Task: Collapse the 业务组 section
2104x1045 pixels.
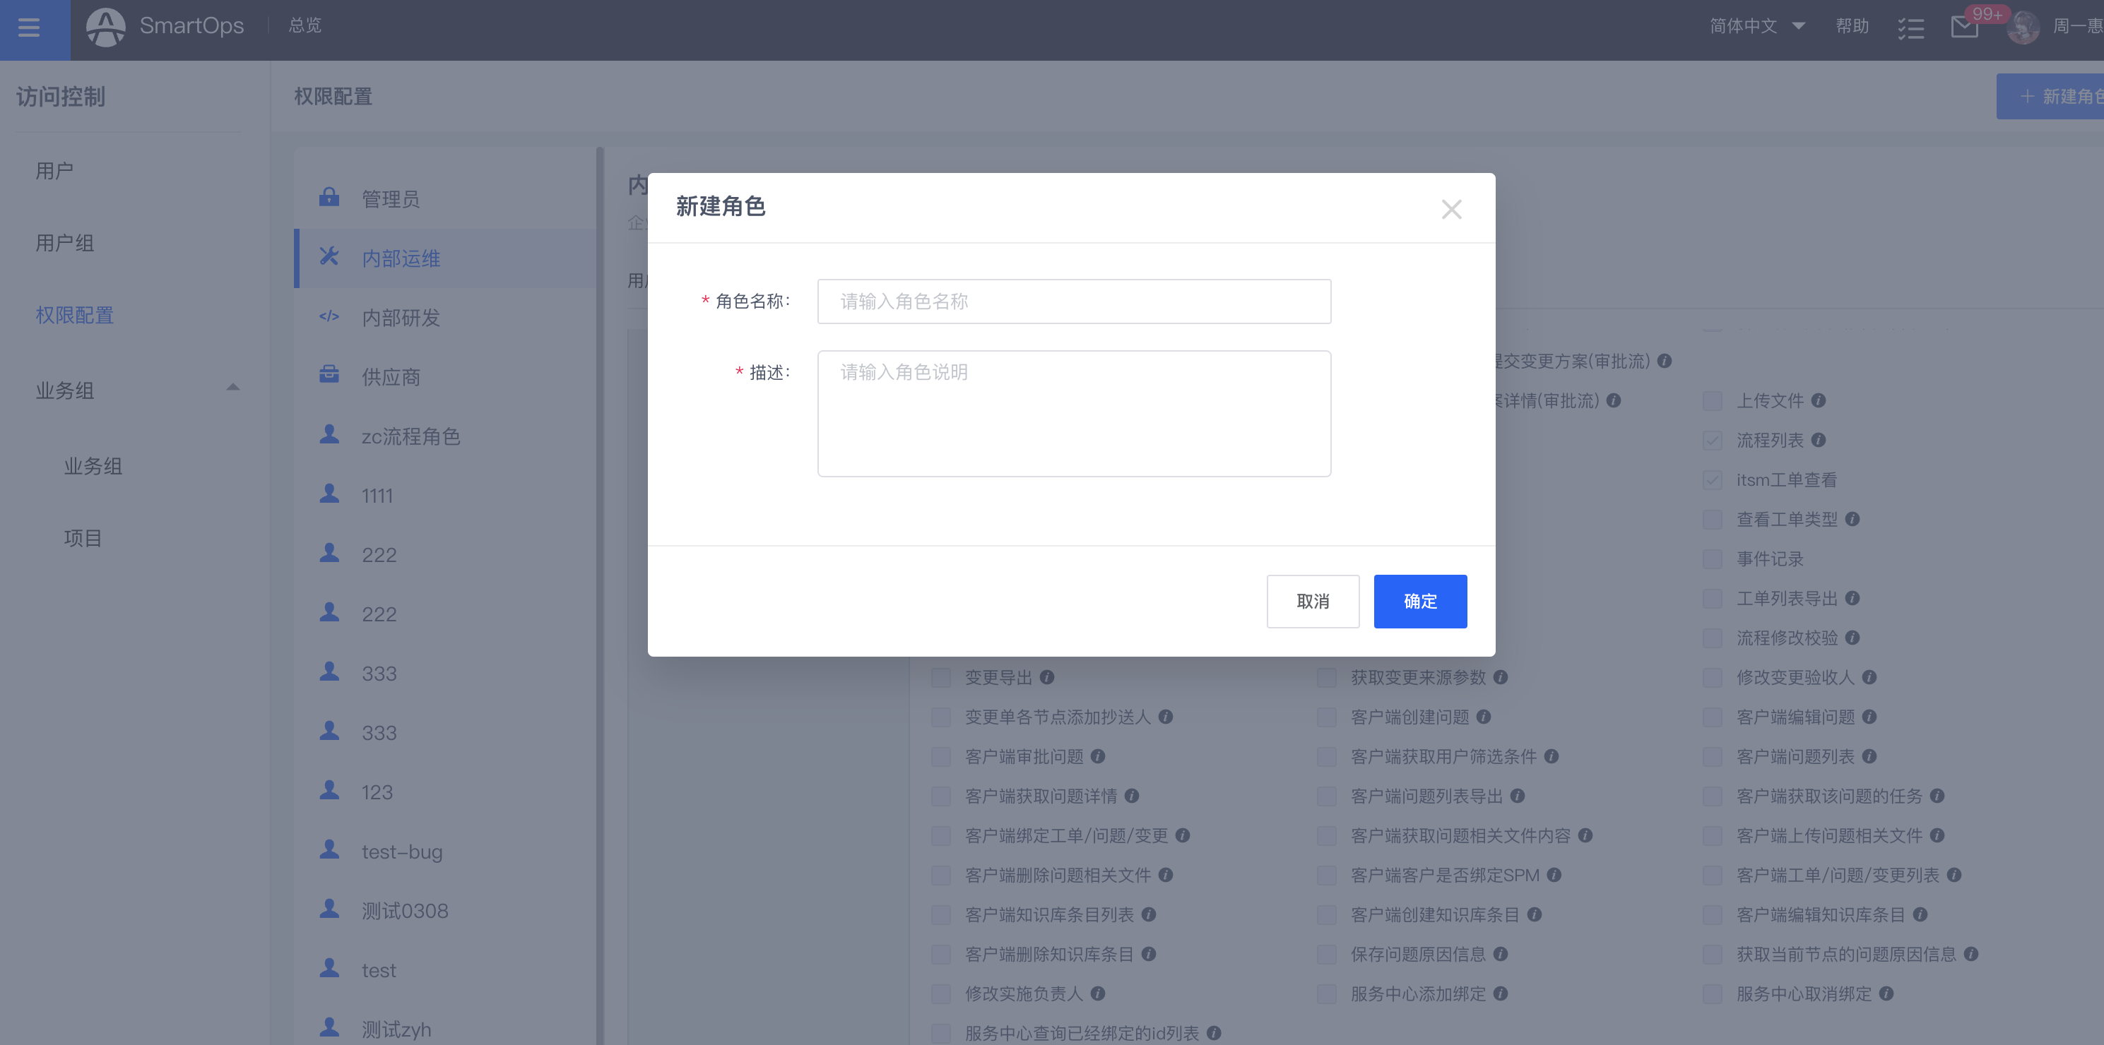Action: (x=234, y=387)
